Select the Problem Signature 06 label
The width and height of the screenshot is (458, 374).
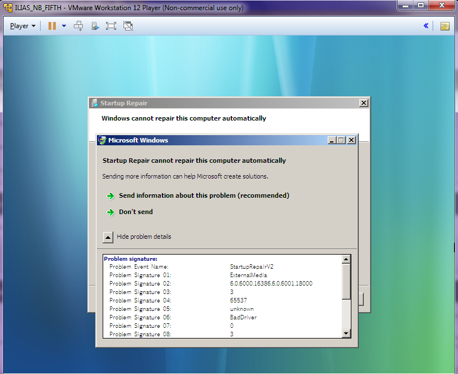(140, 317)
